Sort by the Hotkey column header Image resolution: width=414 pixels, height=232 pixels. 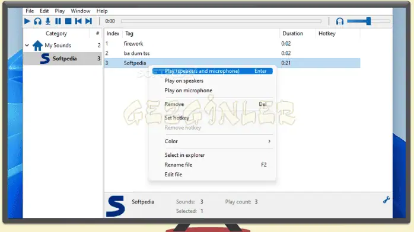[x=327, y=34]
